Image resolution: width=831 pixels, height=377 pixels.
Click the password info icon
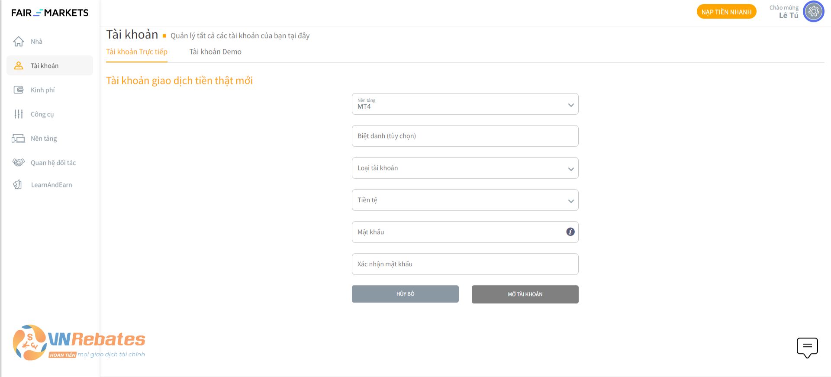pyautogui.click(x=570, y=232)
